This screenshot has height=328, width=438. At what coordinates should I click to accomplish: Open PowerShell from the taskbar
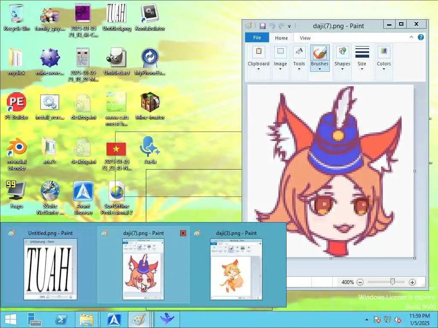(61, 319)
